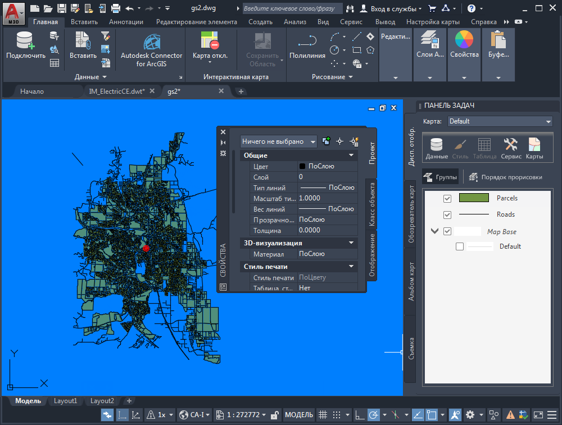Click the Карта откл. map icon

coord(210,45)
